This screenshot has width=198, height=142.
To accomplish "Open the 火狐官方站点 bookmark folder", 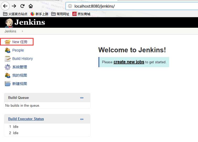I will [x=15, y=14].
